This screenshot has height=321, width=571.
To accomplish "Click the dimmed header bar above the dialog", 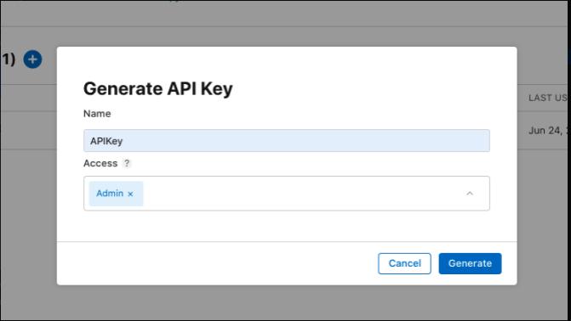I will [x=284, y=14].
